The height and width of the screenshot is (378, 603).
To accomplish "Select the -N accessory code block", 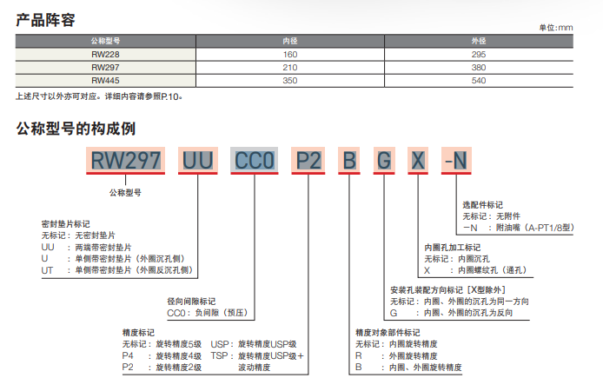I will click(455, 160).
